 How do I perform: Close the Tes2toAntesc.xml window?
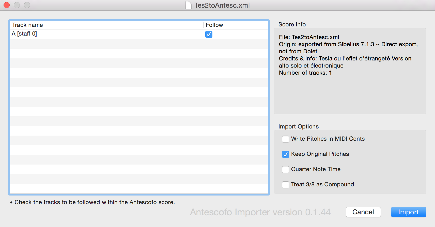(x=7, y=5)
